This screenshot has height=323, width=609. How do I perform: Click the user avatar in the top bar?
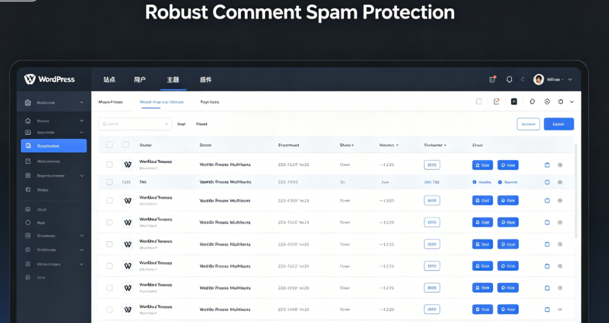(539, 79)
